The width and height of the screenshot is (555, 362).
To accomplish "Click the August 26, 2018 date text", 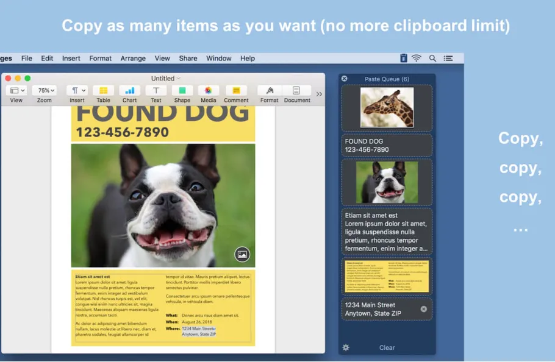I will click(197, 322).
